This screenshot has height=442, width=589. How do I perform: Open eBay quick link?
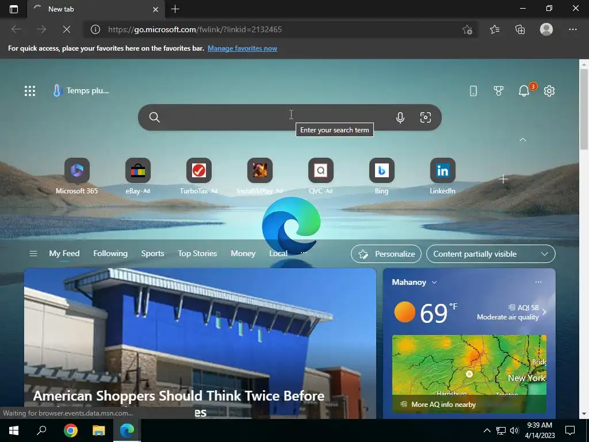(x=138, y=176)
